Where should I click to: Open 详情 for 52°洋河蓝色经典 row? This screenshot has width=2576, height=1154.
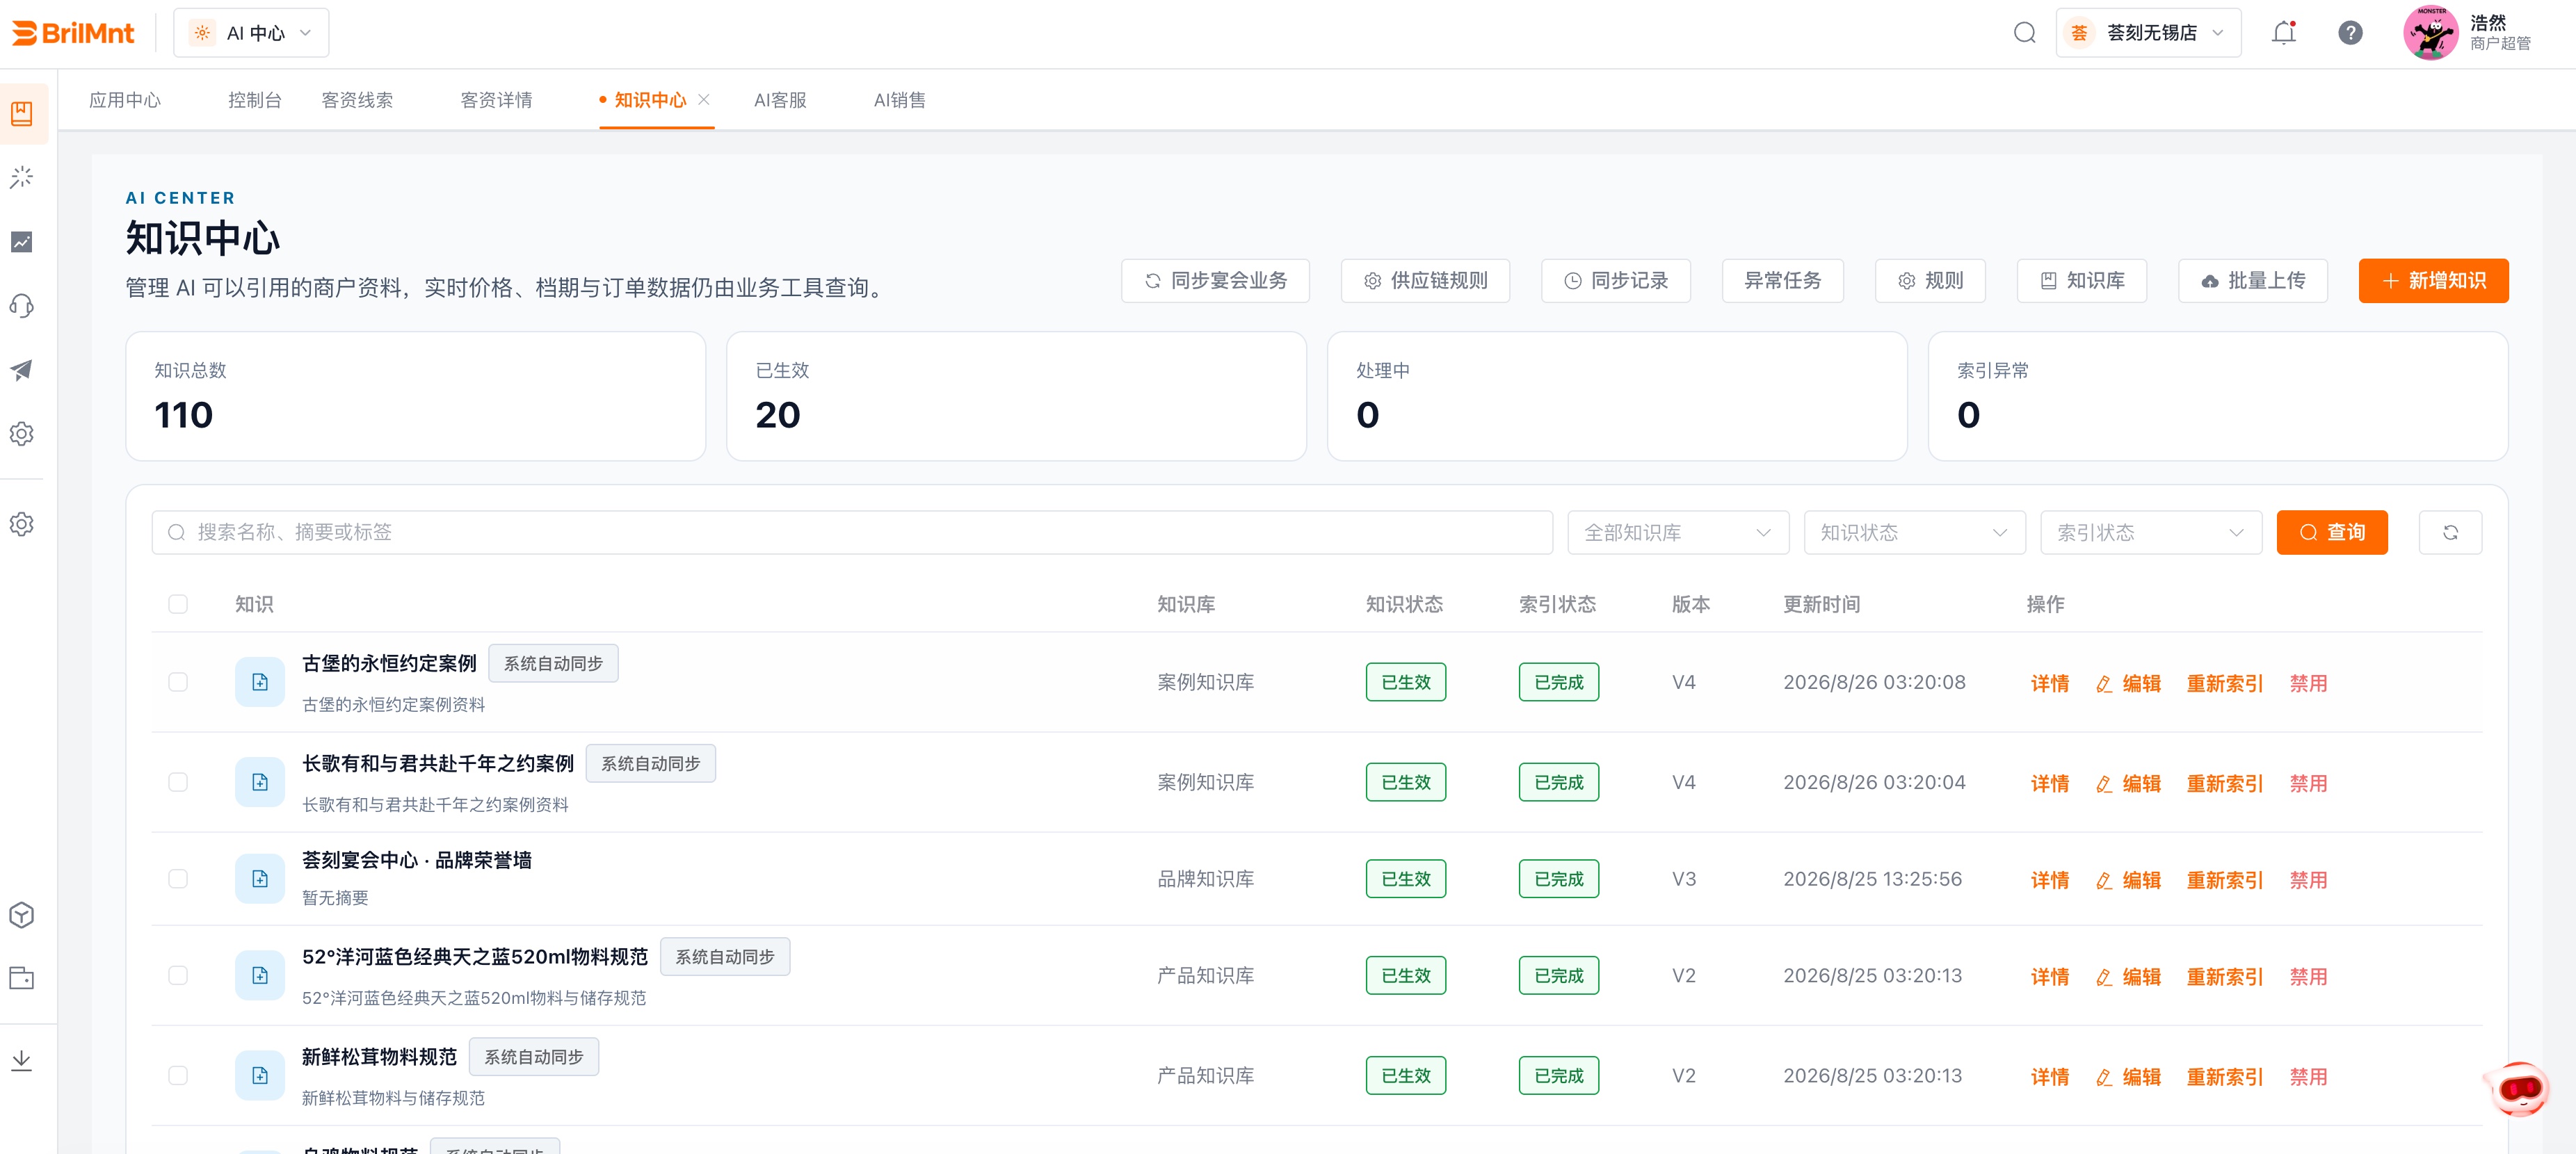point(2049,977)
